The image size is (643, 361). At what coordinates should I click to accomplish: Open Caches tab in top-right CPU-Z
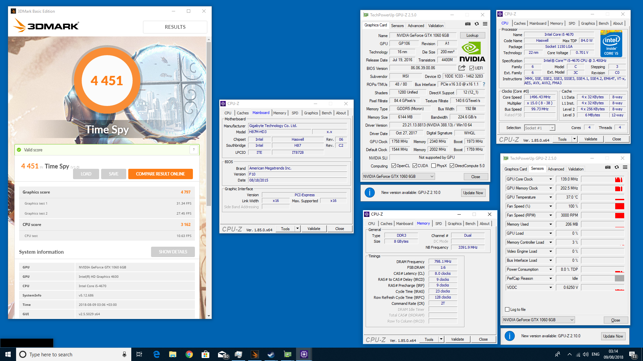click(519, 23)
